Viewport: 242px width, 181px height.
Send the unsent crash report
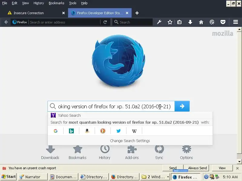click(x=173, y=168)
